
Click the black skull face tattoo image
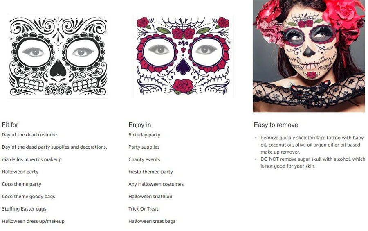click(x=58, y=57)
